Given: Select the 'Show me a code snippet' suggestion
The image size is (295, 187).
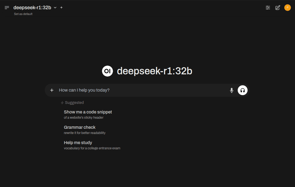Looking at the screenshot, I should coord(88,112).
